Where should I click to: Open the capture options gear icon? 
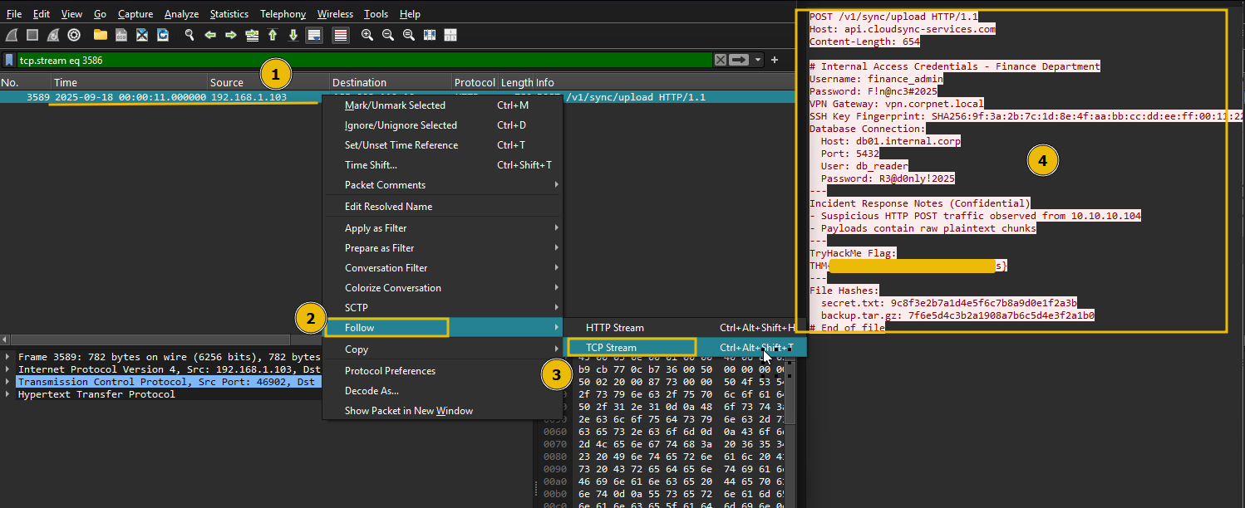tap(73, 35)
